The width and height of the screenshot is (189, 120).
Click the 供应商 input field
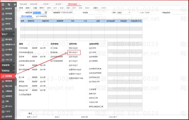[x=95, y=13]
